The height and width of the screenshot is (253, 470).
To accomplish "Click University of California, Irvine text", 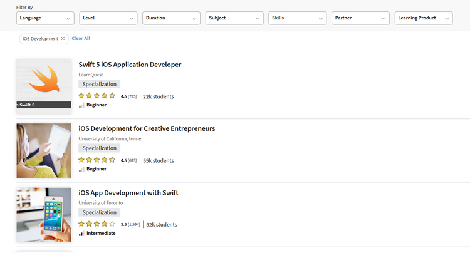I will [110, 138].
